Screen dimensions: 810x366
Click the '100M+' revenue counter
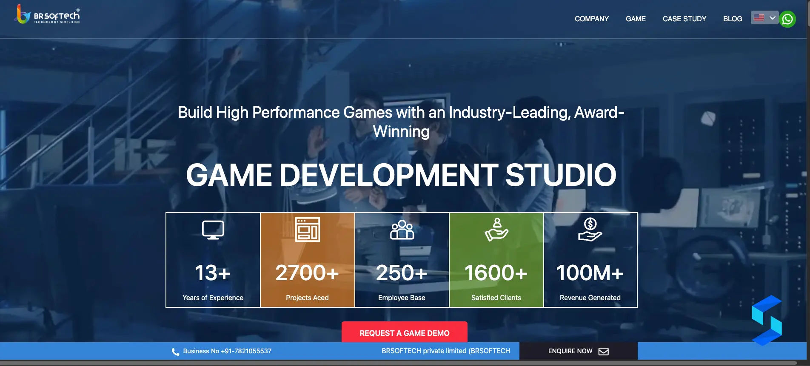(590, 273)
